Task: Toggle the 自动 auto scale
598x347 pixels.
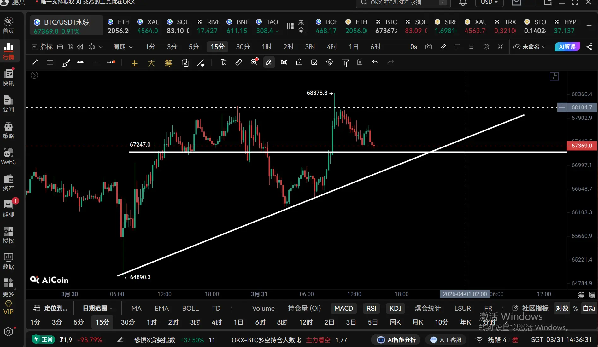Action: (x=589, y=309)
